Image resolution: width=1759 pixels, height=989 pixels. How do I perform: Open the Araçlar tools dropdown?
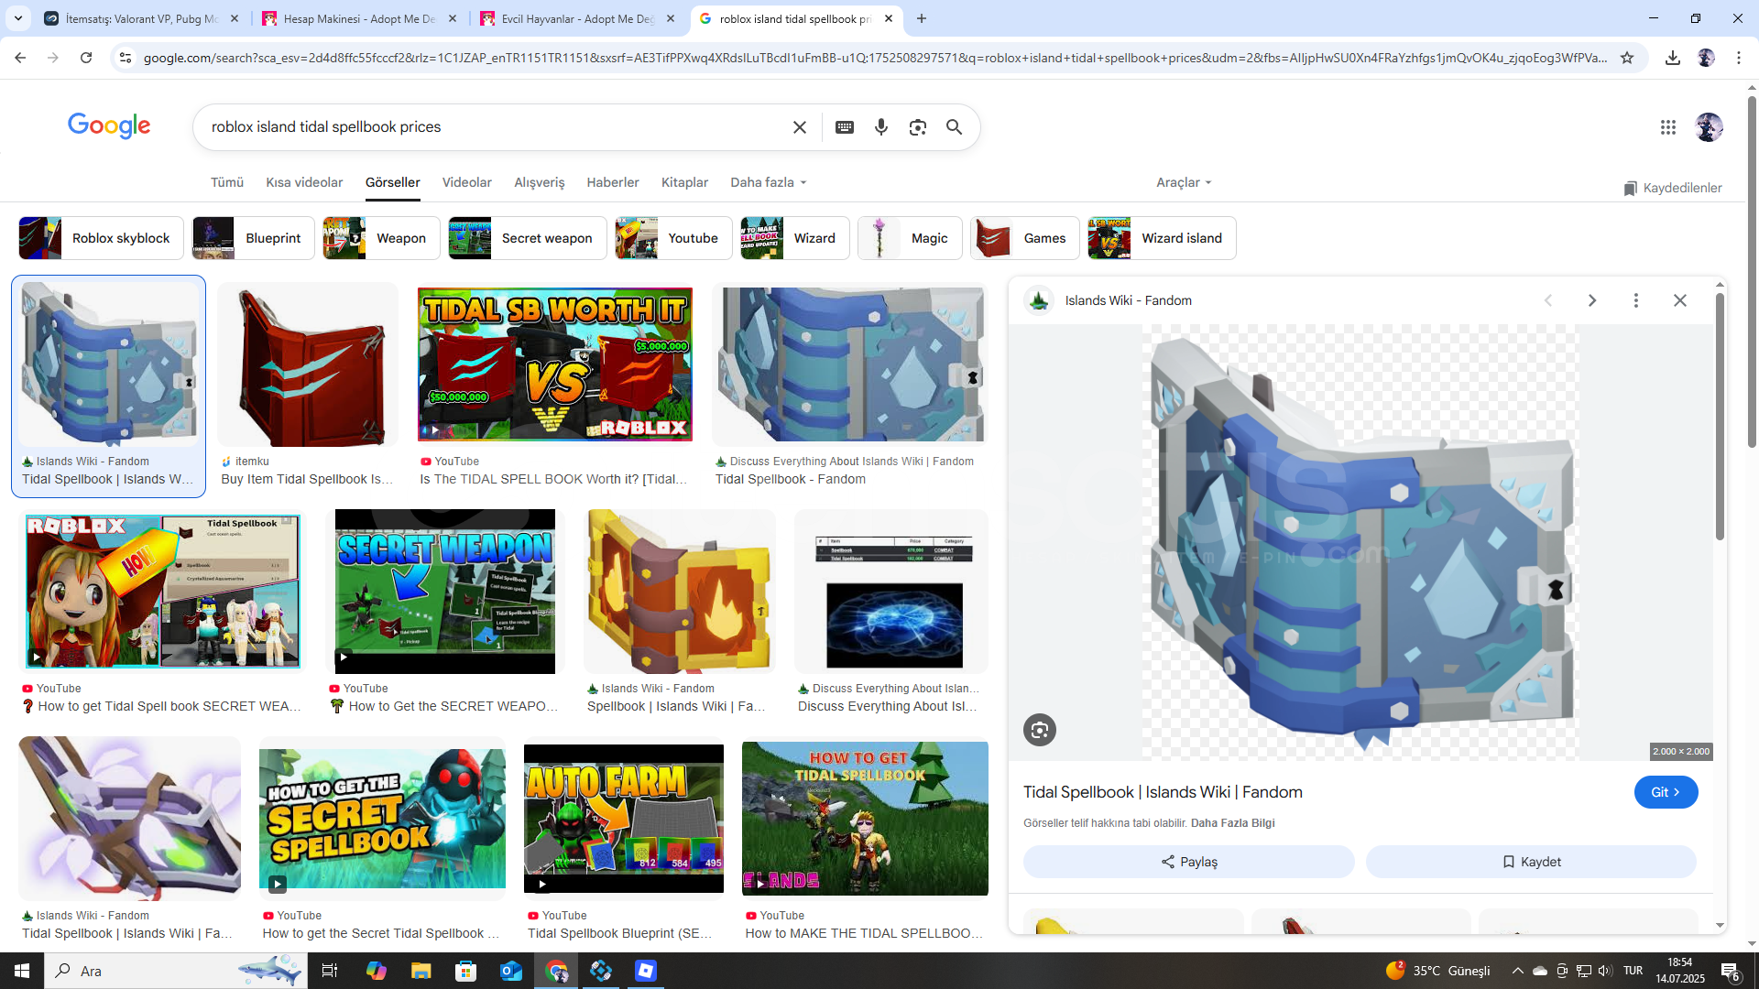tap(1184, 182)
